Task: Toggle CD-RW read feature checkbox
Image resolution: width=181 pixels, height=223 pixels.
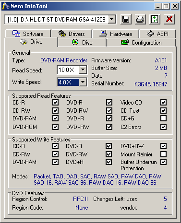Action: click(x=55, y=110)
